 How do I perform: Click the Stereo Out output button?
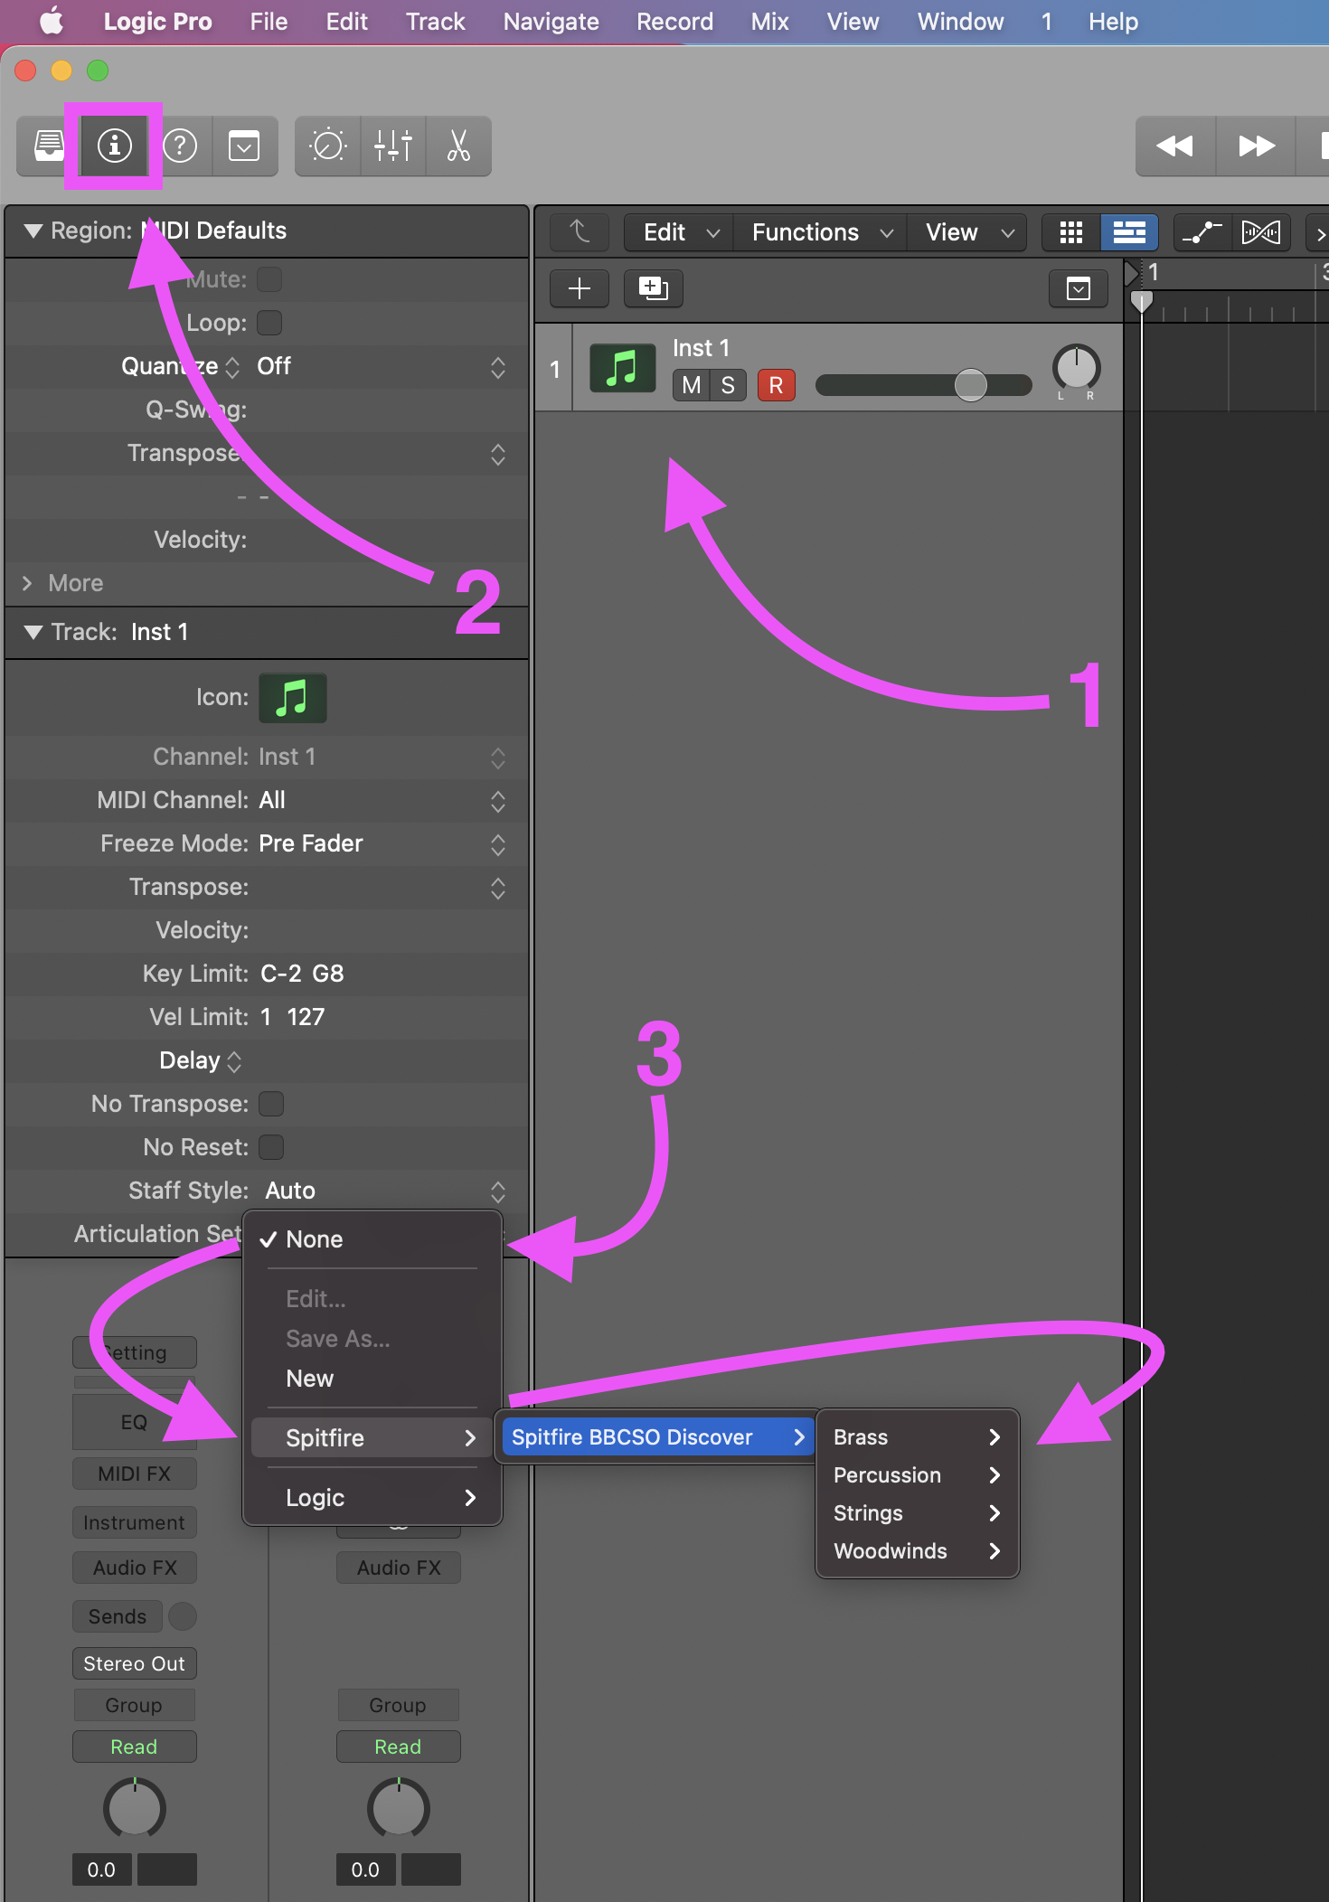pos(134,1663)
